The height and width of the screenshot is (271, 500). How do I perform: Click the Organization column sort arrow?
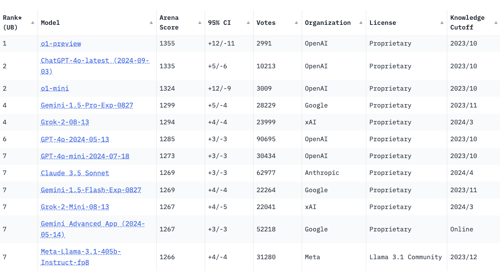[361, 23]
